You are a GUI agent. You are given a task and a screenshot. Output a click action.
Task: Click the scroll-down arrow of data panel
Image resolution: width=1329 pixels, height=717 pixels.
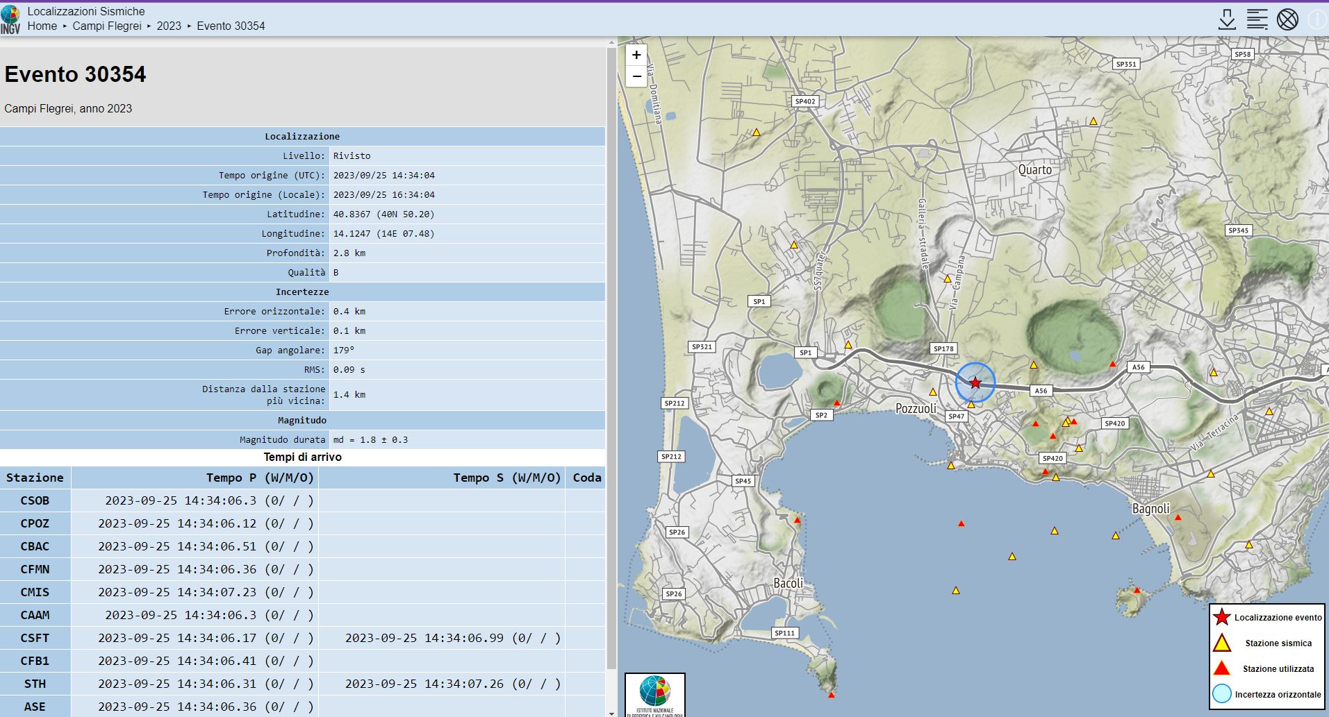tap(611, 712)
